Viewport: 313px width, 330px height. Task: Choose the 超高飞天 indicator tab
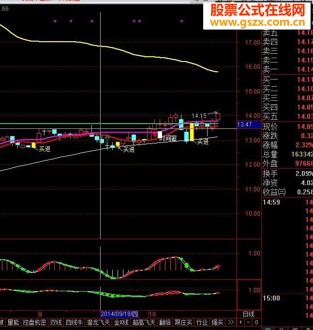[144, 322]
